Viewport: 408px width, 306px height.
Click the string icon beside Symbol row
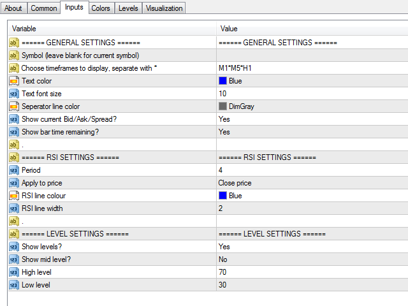pyautogui.click(x=14, y=55)
